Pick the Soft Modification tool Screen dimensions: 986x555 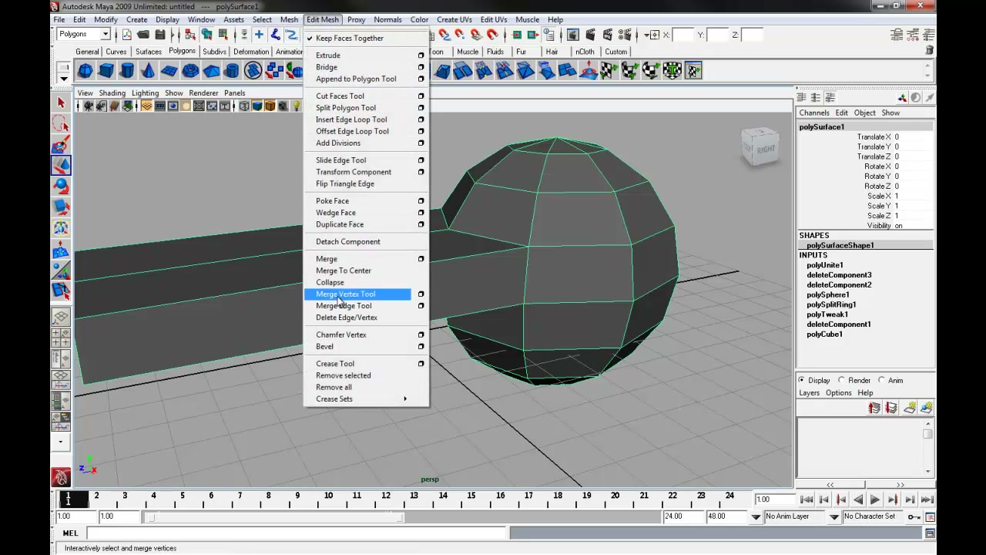tap(61, 249)
